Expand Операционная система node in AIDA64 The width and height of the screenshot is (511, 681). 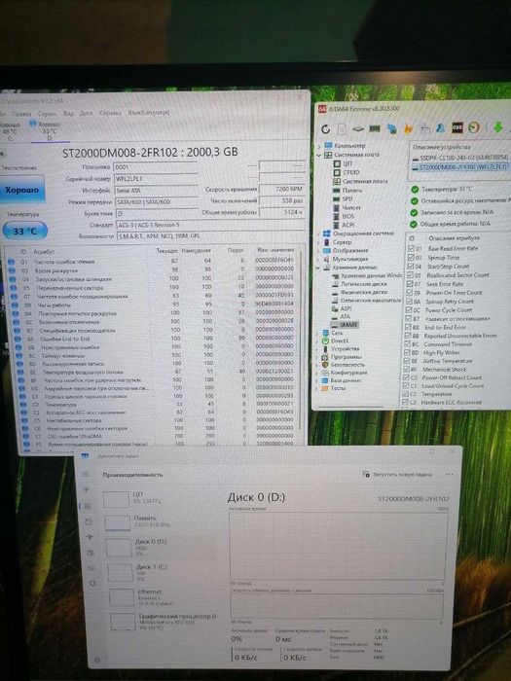[x=319, y=233]
